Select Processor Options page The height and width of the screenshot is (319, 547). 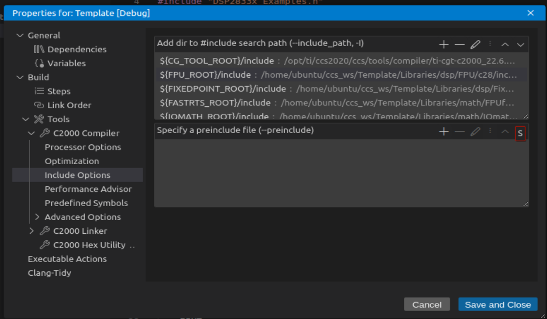pos(83,147)
